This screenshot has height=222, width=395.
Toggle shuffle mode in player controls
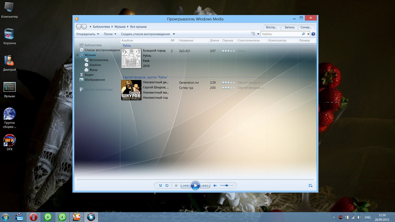coord(160,186)
